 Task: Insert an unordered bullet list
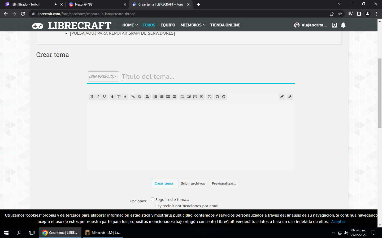[155, 97]
